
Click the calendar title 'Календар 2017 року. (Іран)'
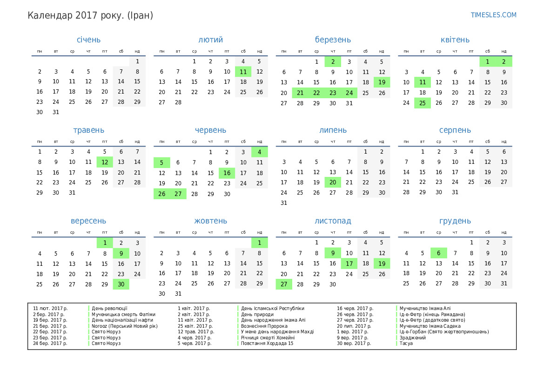90,15
